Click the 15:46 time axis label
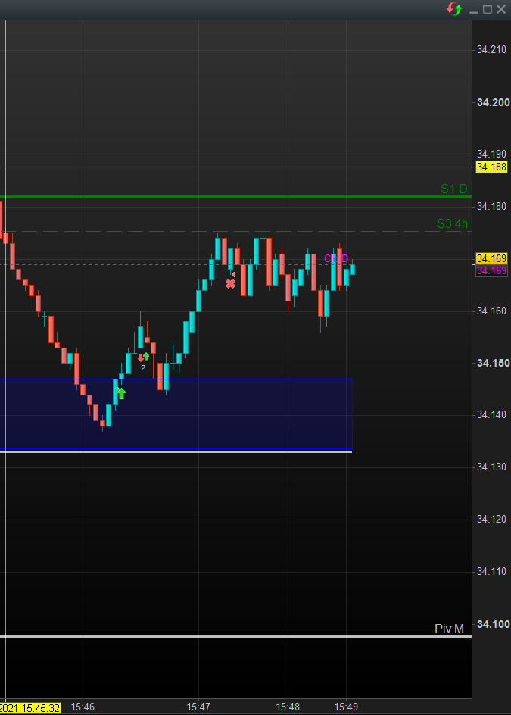Image resolution: width=511 pixels, height=715 pixels. tap(83, 707)
